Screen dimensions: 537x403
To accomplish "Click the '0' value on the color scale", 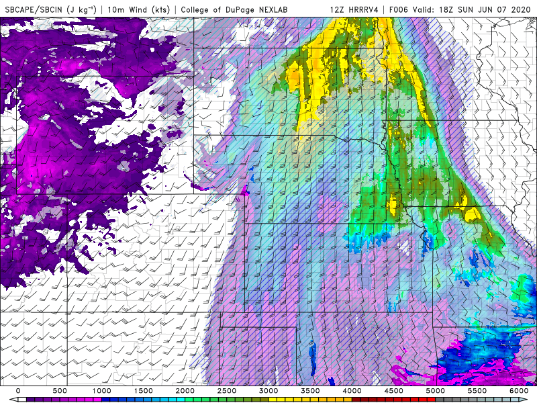I will point(18,391).
